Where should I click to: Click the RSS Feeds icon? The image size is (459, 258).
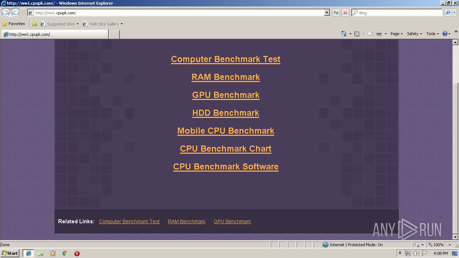pyautogui.click(x=357, y=34)
